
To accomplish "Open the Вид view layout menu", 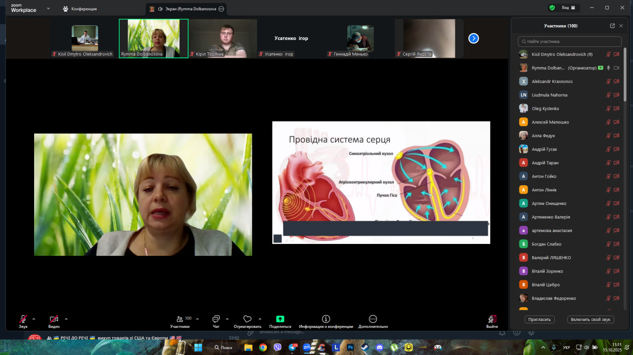I will click(568, 8).
